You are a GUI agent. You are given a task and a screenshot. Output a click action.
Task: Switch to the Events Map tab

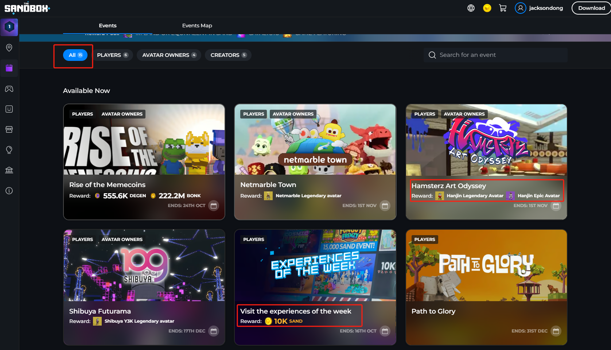pos(197,26)
